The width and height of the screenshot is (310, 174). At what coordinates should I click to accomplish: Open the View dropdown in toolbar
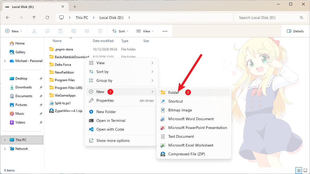pyautogui.click(x=145, y=31)
